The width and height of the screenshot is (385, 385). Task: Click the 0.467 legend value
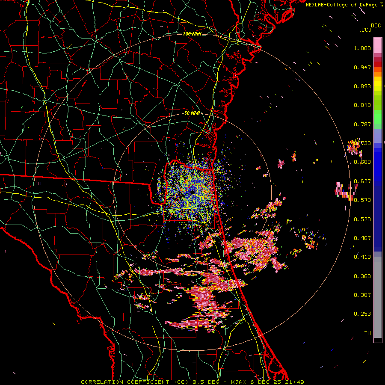pos(362,238)
